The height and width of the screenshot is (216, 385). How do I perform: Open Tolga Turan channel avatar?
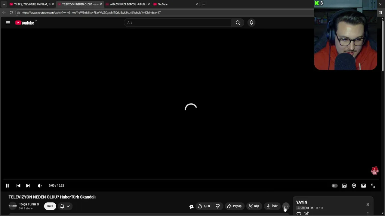click(x=13, y=206)
